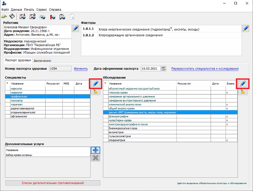Viewport: 253px width, 191px height.
Task: Edit factors with the pencil icon
Action: (245, 28)
